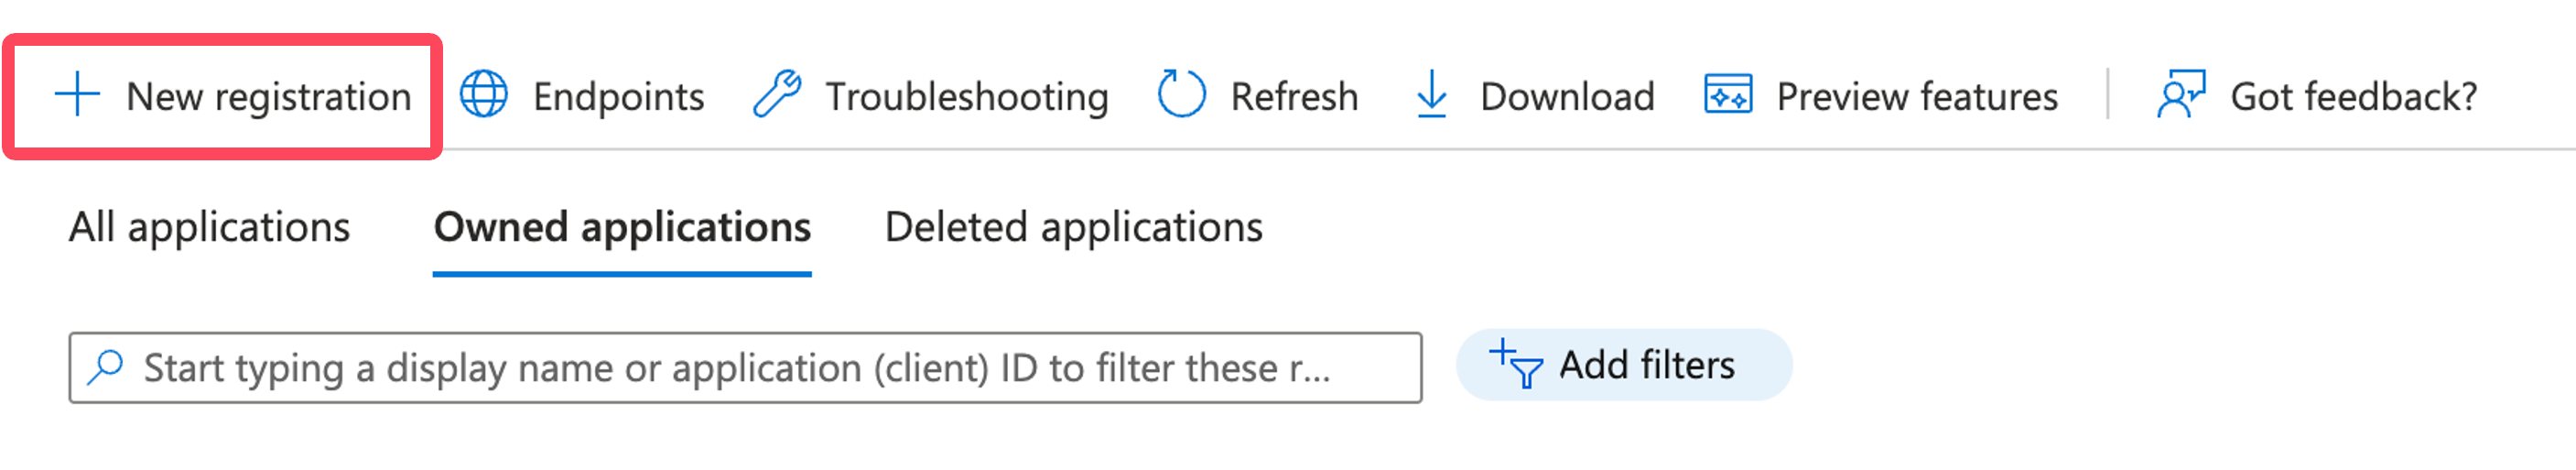The width and height of the screenshot is (2576, 470).
Task: Click the New registration text label
Action: [x=269, y=97]
